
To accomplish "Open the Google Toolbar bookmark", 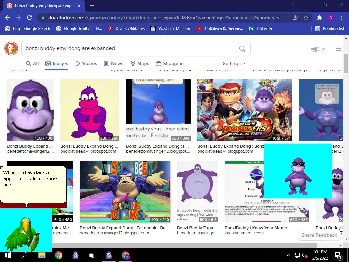I will pyautogui.click(x=79, y=29).
